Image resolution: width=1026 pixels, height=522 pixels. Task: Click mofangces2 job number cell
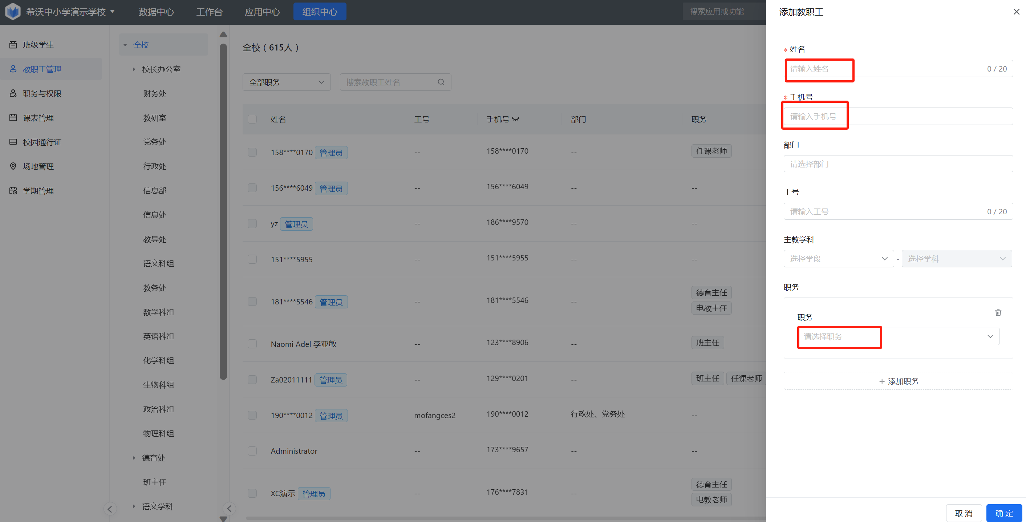click(x=434, y=415)
